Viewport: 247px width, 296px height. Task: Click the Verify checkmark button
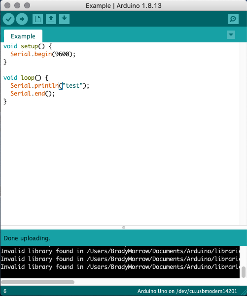click(x=9, y=19)
